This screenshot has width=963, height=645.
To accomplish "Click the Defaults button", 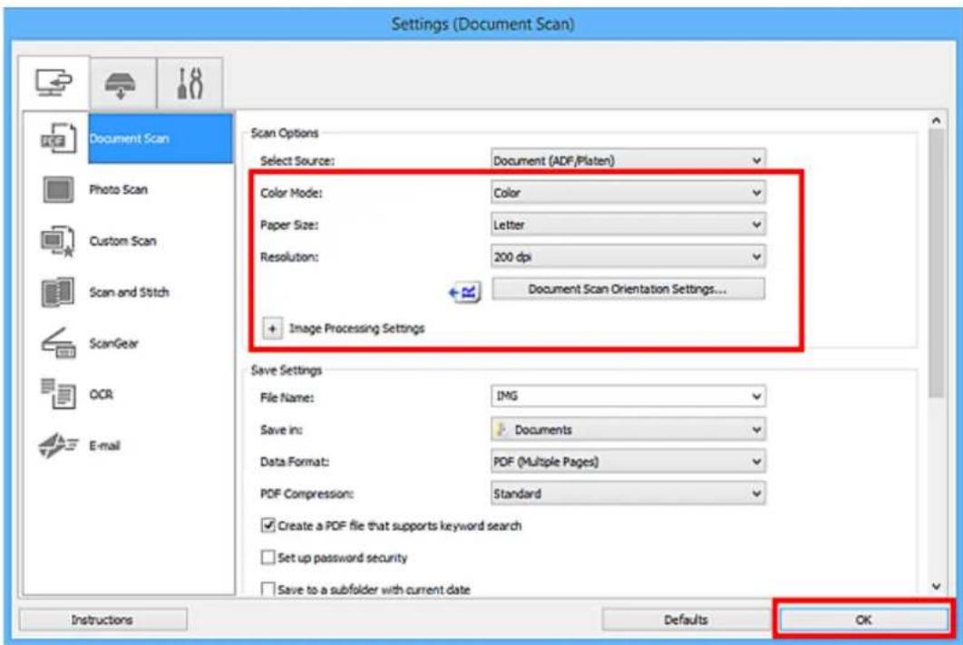I will point(686,620).
